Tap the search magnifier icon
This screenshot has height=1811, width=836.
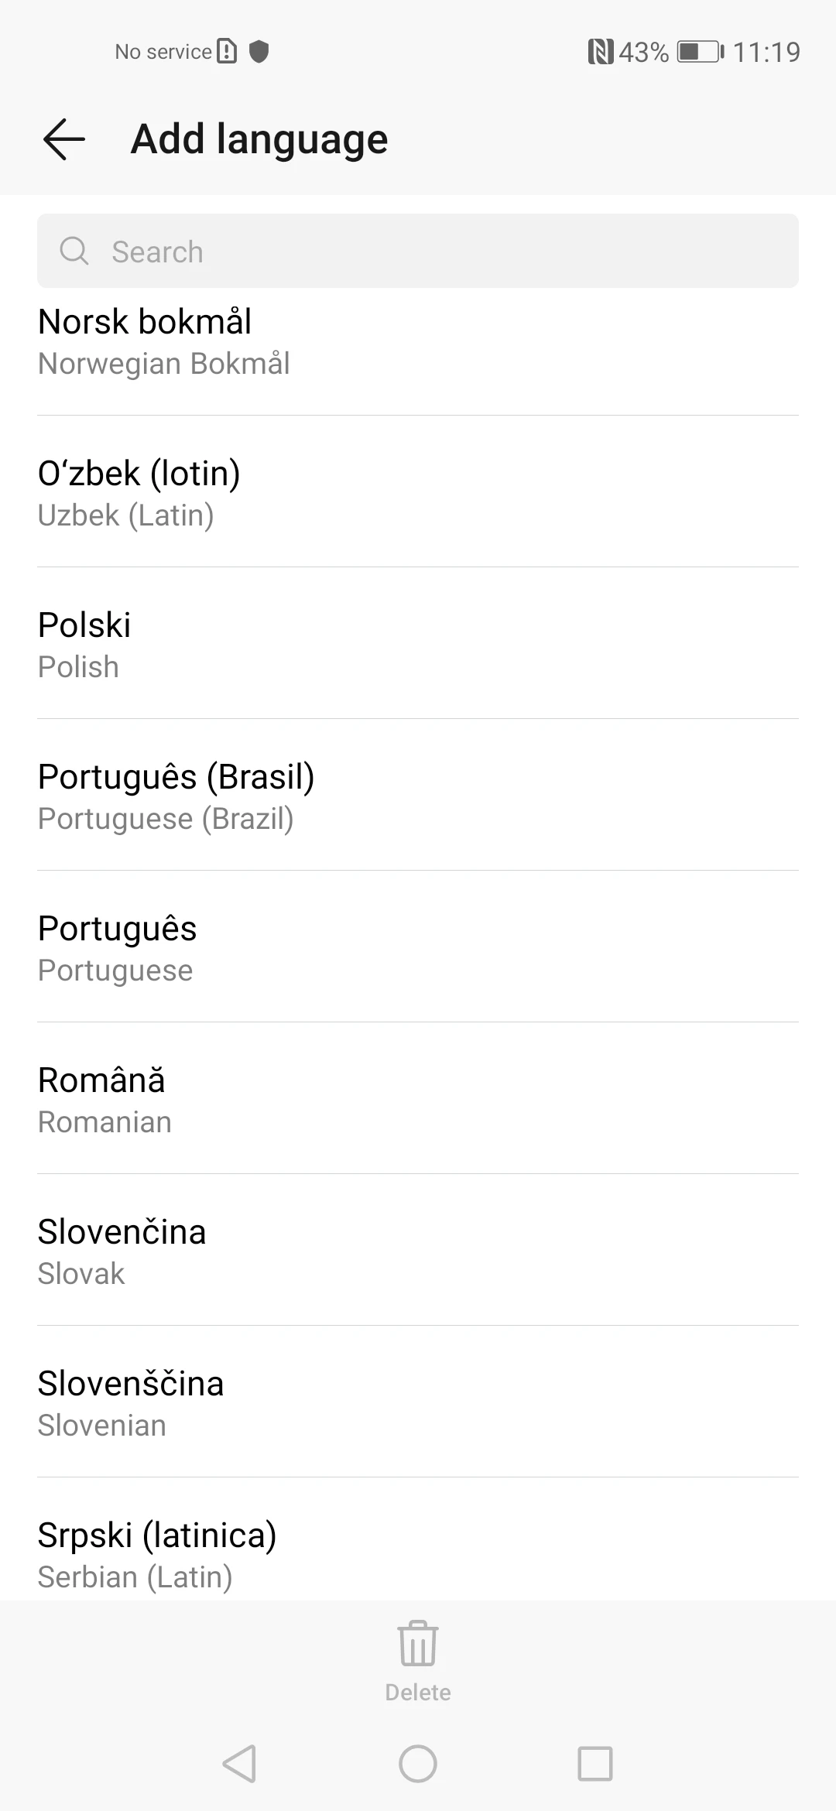point(74,251)
